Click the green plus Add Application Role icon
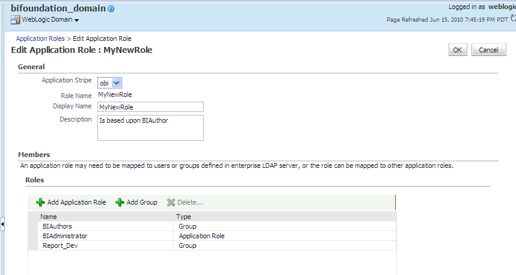Viewport: 516px width, 275px height. coord(40,202)
